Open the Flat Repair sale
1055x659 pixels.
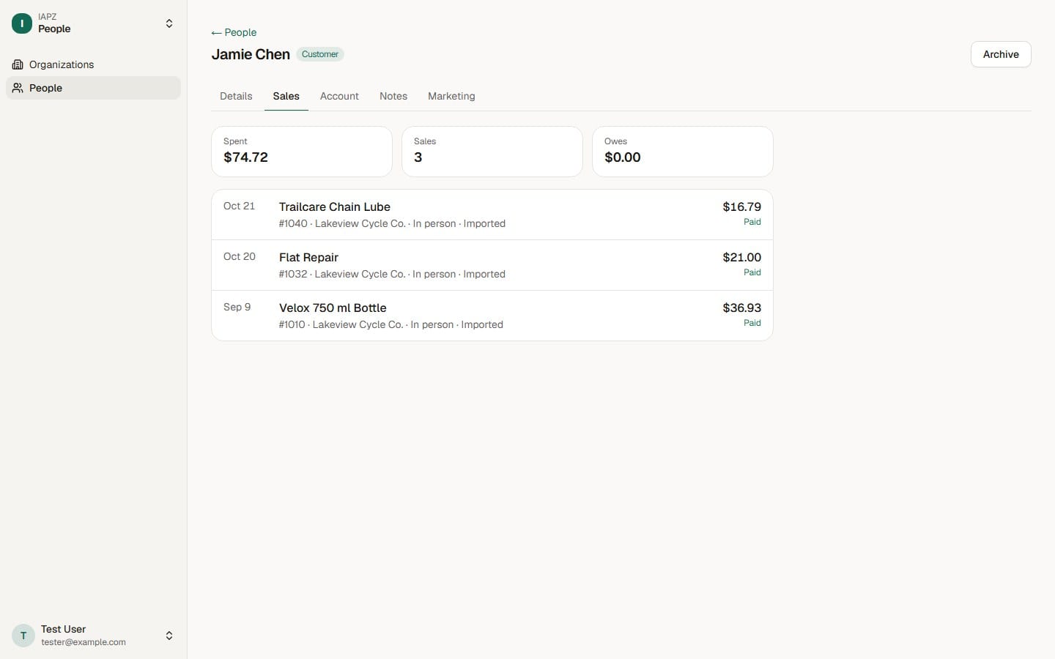coord(492,265)
